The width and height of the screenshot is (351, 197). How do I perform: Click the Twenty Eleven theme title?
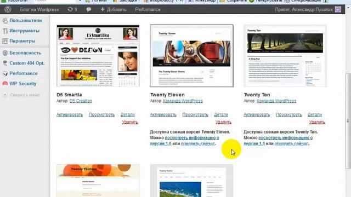click(x=167, y=95)
